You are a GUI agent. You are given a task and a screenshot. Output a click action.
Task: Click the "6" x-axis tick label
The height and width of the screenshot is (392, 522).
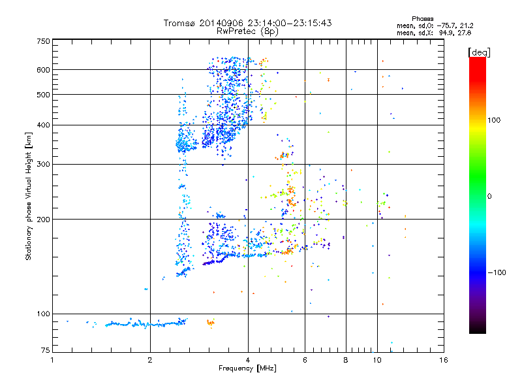point(305,360)
